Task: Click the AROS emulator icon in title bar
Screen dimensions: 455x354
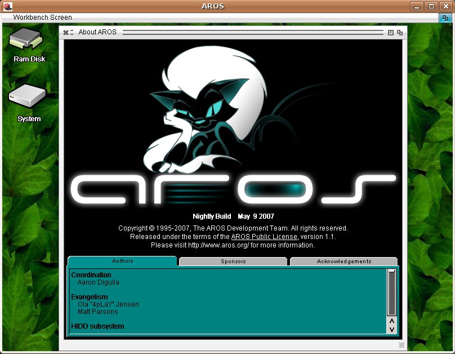Action: coord(8,6)
